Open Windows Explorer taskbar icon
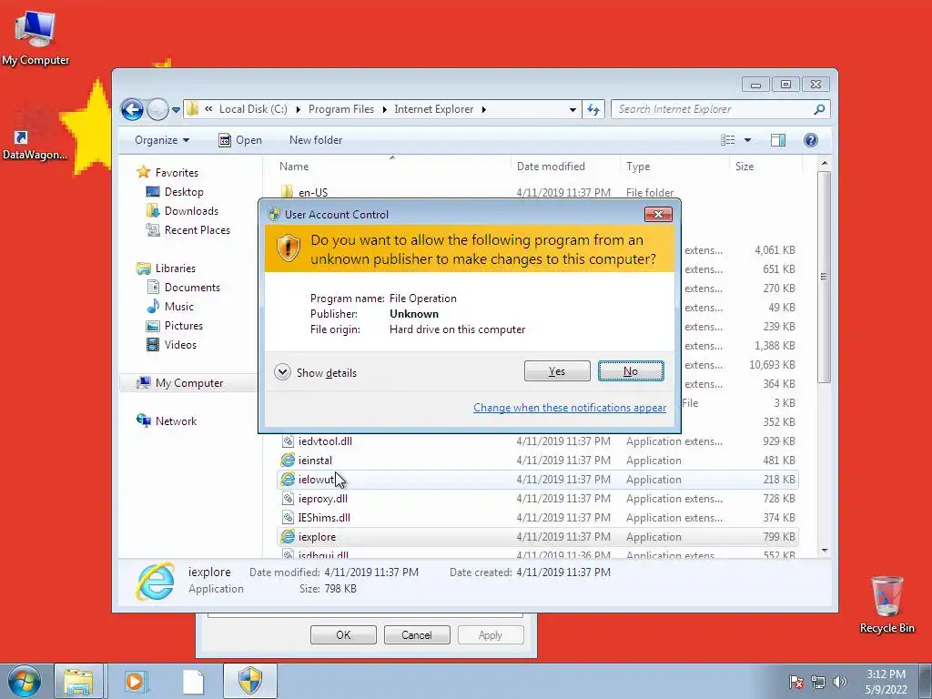This screenshot has width=932, height=699. (78, 681)
